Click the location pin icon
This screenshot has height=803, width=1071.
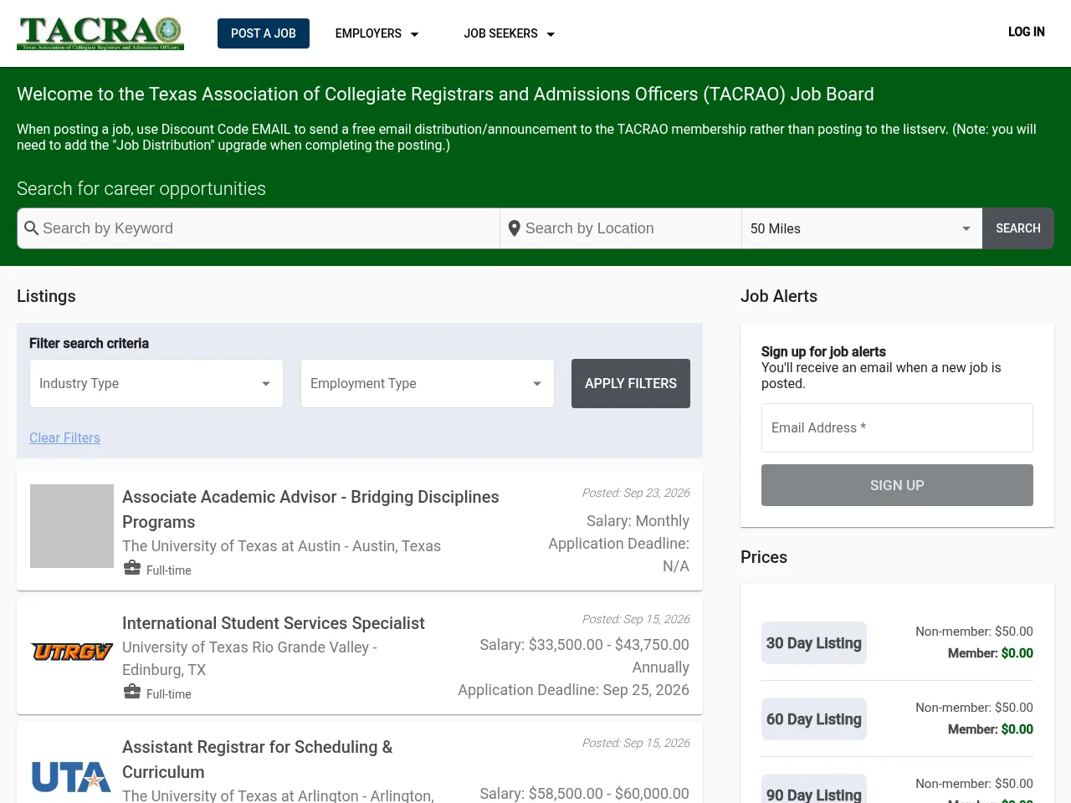point(515,228)
